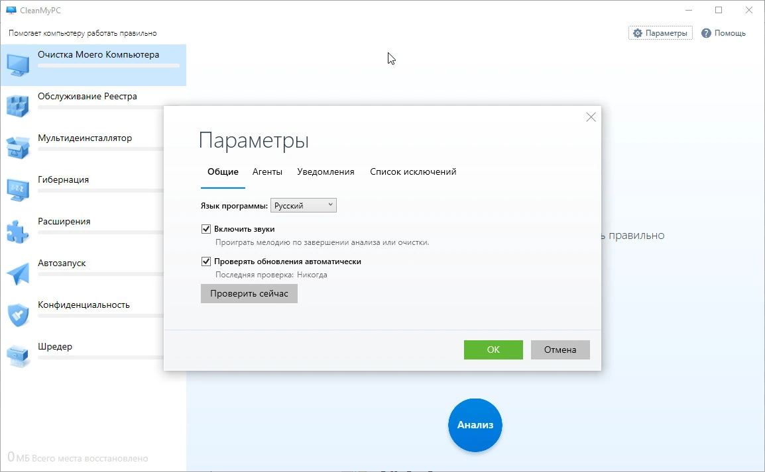Switch to the Агенты tab
Viewport: 765px width, 472px height.
(267, 172)
